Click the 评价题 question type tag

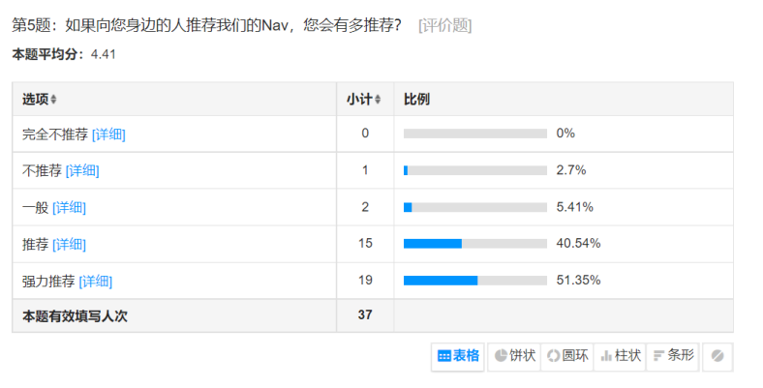point(444,25)
